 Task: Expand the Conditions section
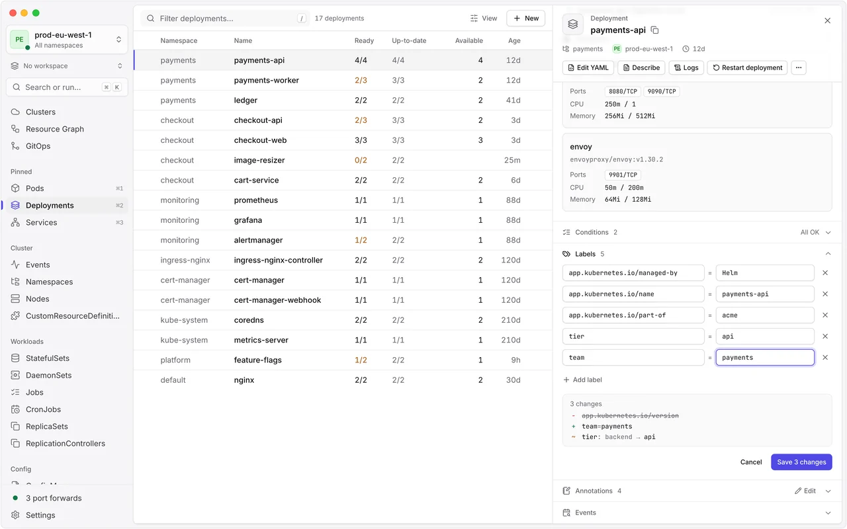pos(697,232)
